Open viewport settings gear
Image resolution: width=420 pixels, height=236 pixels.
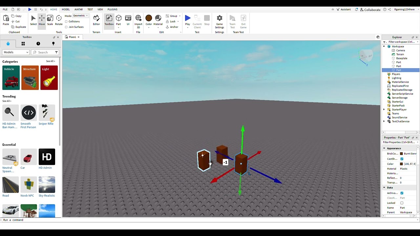pyautogui.click(x=378, y=37)
